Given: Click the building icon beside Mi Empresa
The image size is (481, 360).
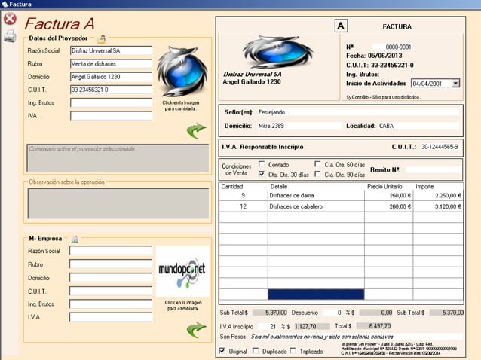Looking at the screenshot, I should [x=75, y=239].
